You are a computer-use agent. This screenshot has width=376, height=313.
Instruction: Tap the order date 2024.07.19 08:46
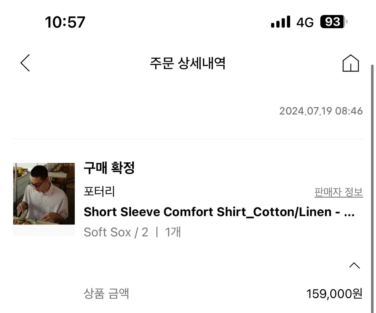tap(321, 111)
